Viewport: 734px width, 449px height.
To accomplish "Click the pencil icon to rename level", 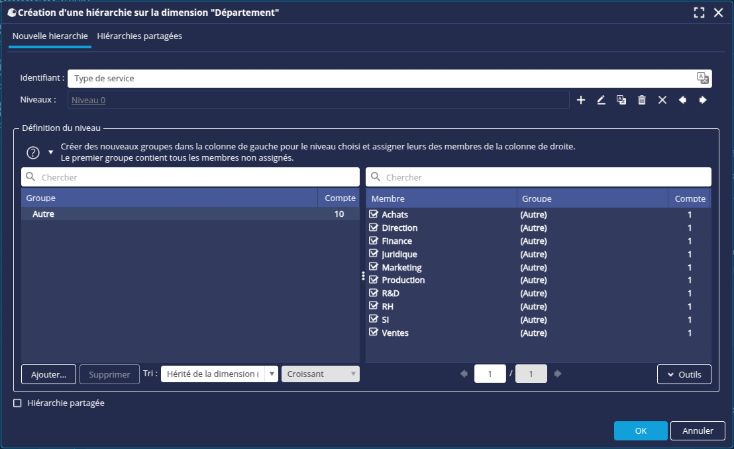I will click(601, 100).
